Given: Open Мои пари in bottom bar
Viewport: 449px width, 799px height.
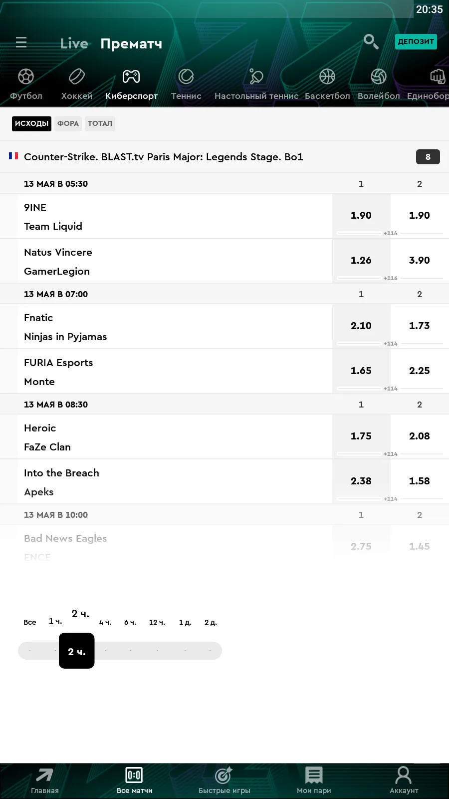Looking at the screenshot, I should (314, 780).
